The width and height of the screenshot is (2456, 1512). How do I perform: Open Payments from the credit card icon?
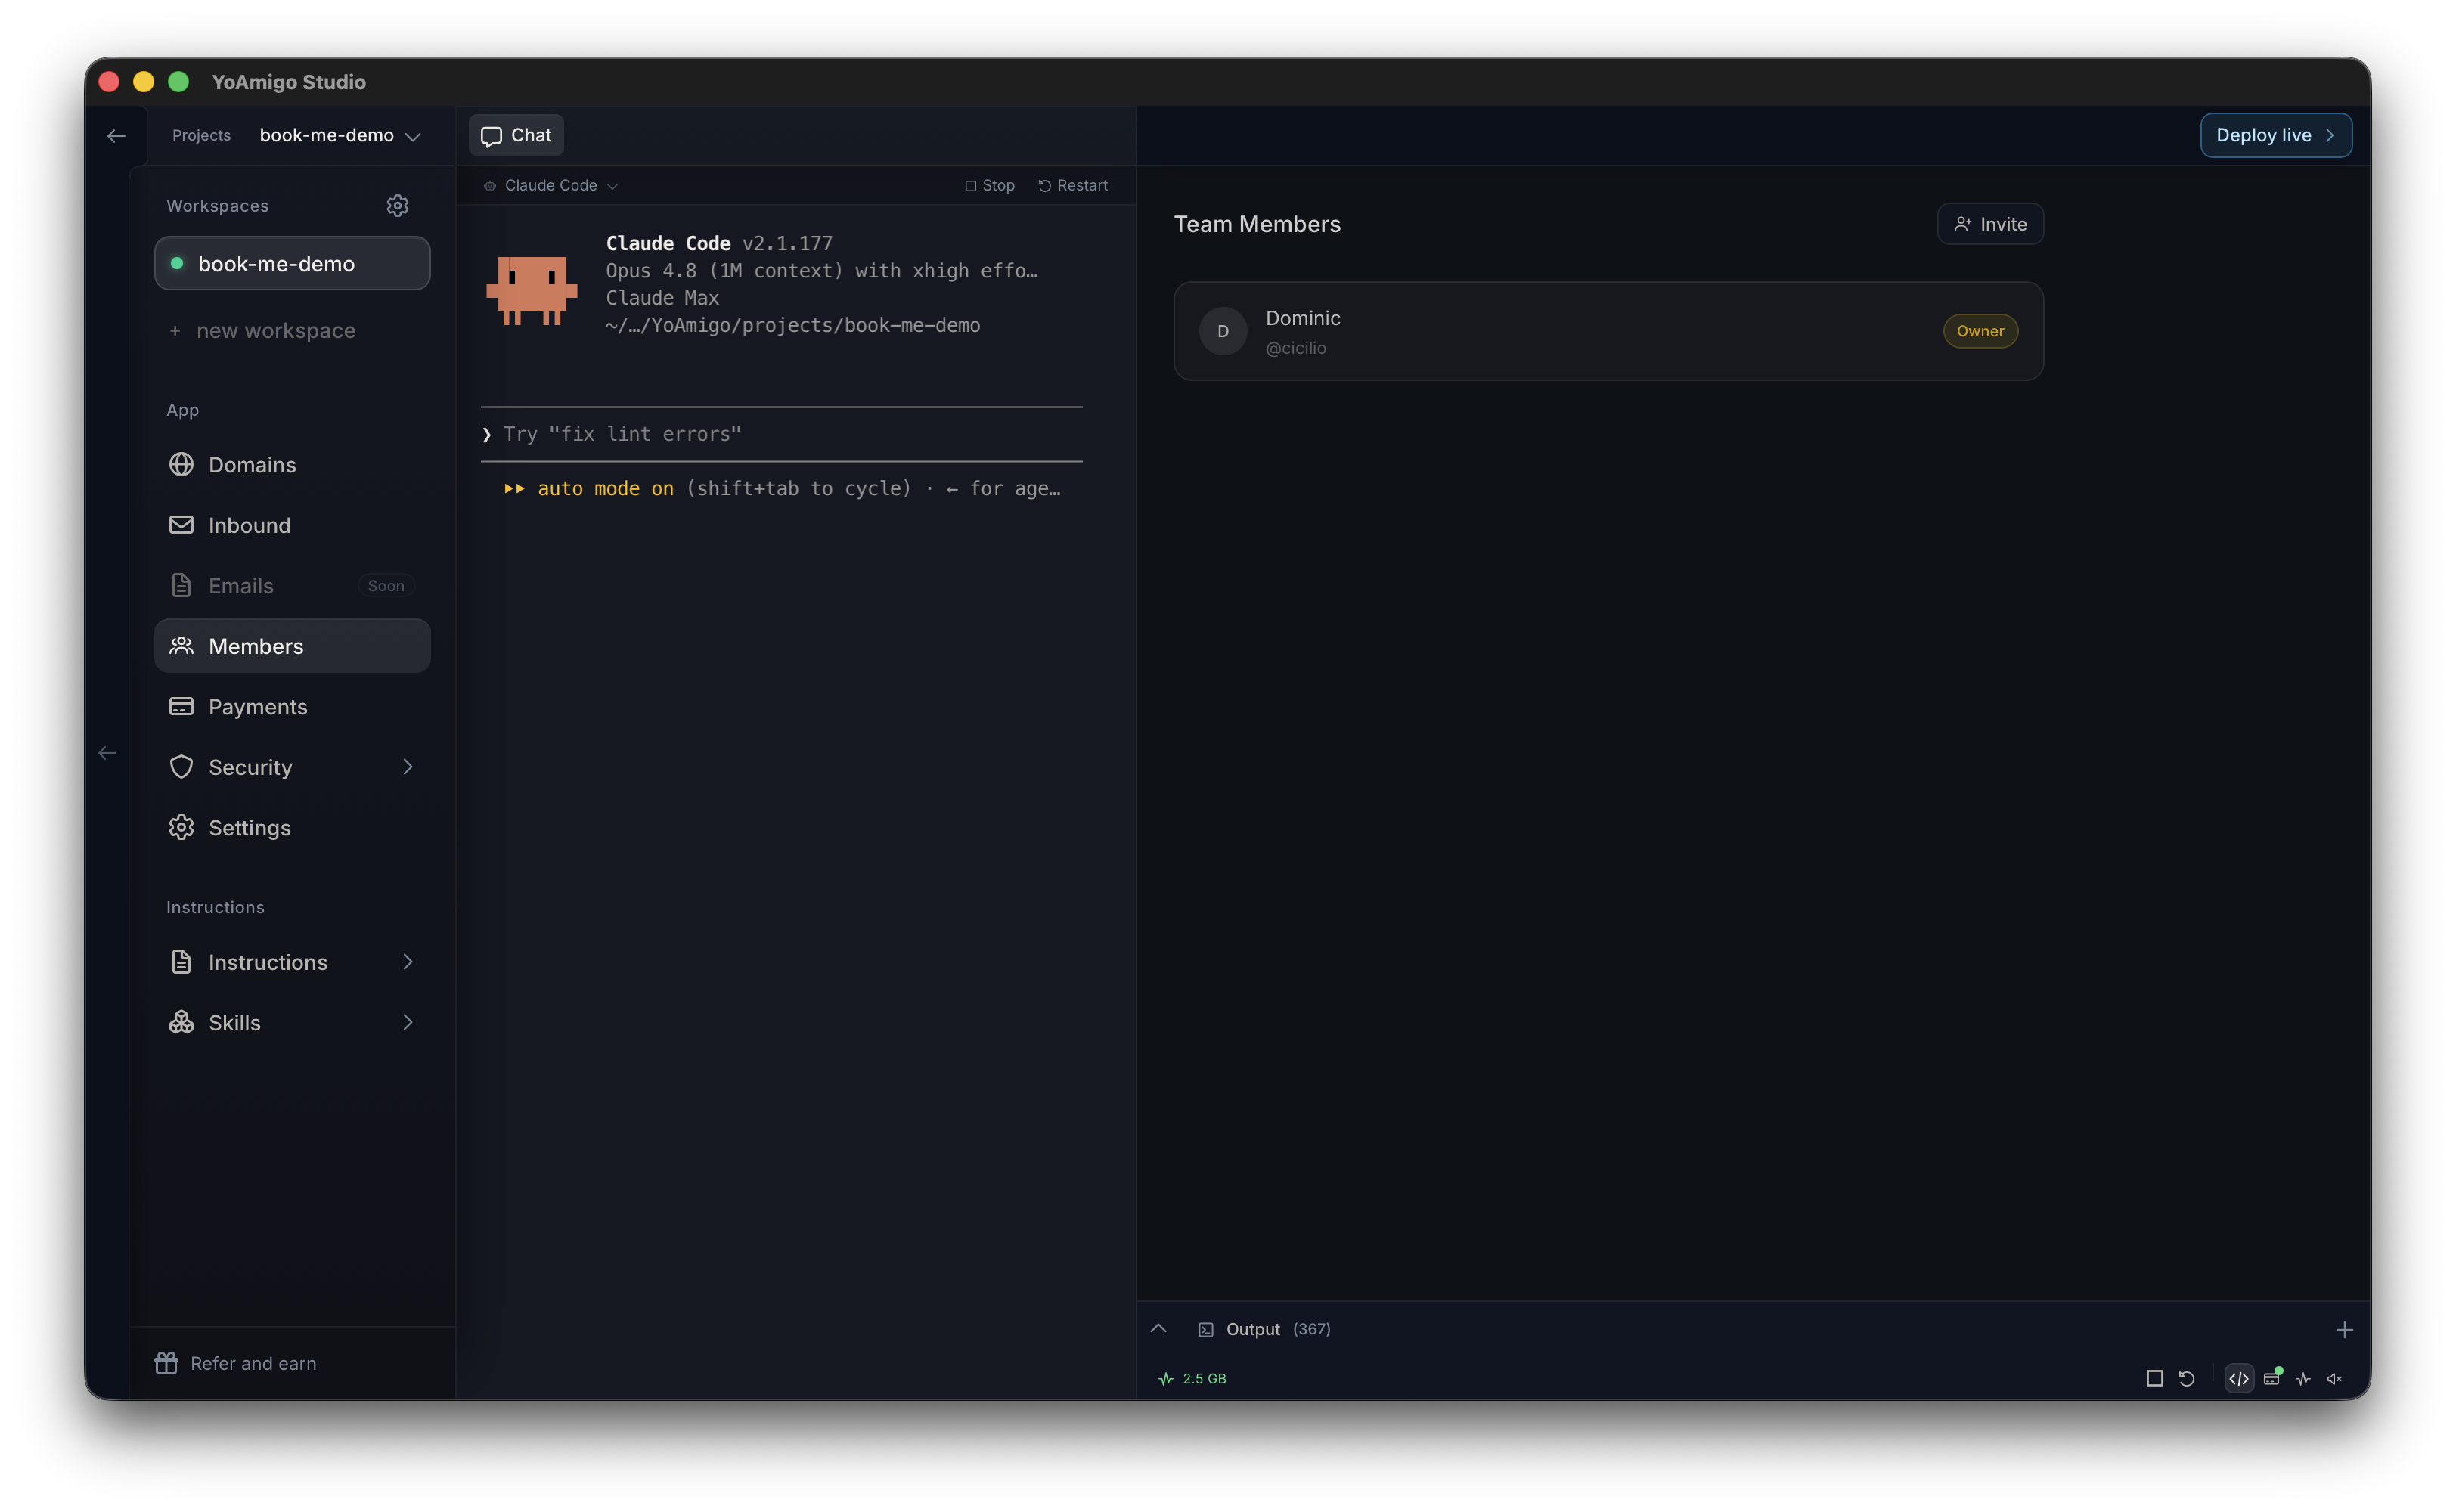pyautogui.click(x=181, y=706)
